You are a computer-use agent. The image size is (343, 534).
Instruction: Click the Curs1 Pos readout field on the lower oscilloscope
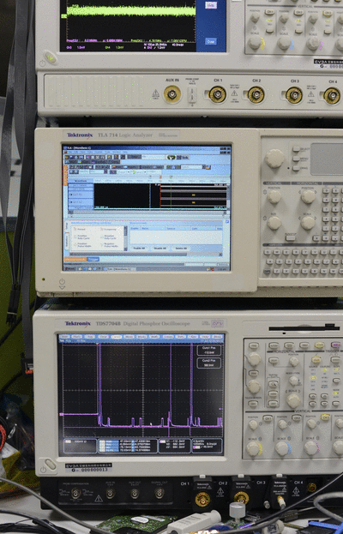(x=208, y=350)
